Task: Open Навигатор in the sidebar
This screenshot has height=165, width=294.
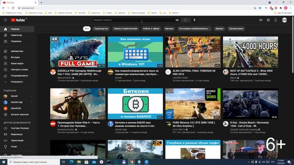Action: 17,35
